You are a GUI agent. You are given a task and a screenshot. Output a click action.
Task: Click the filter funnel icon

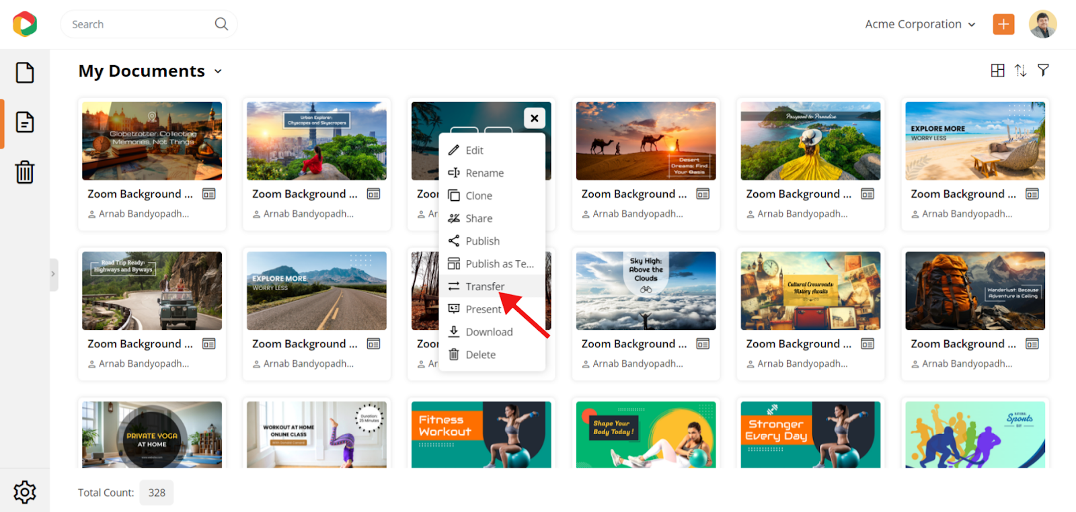1043,70
